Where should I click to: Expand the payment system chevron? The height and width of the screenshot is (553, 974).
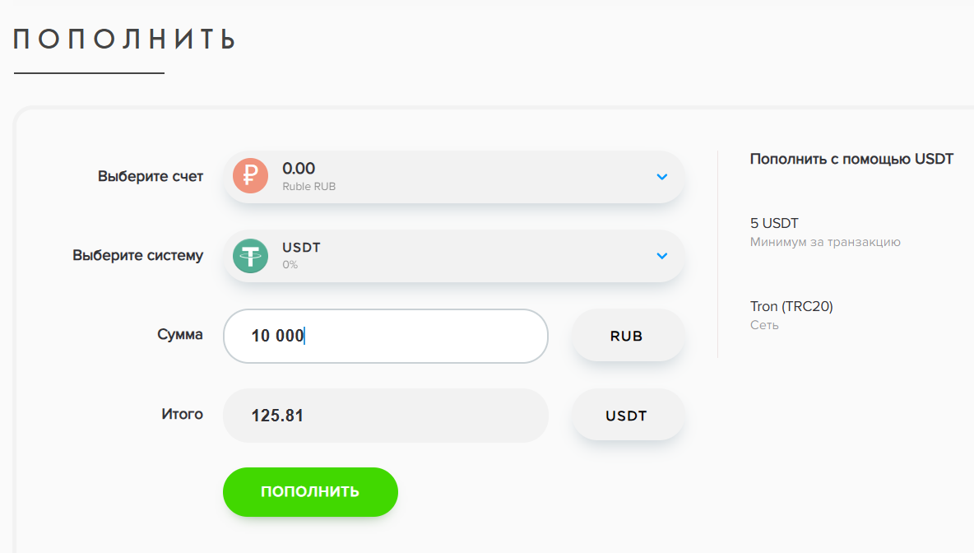click(x=662, y=256)
